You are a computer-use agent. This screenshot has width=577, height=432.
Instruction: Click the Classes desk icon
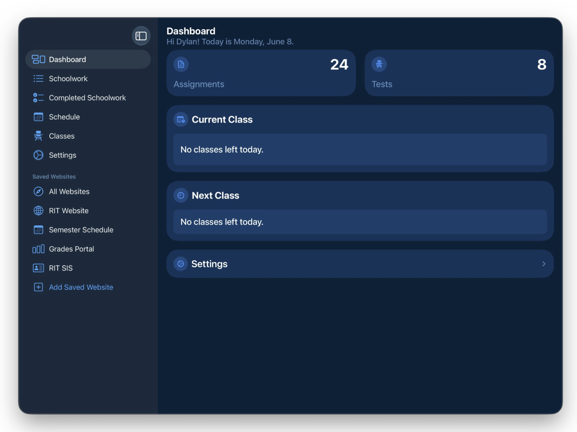(x=38, y=136)
